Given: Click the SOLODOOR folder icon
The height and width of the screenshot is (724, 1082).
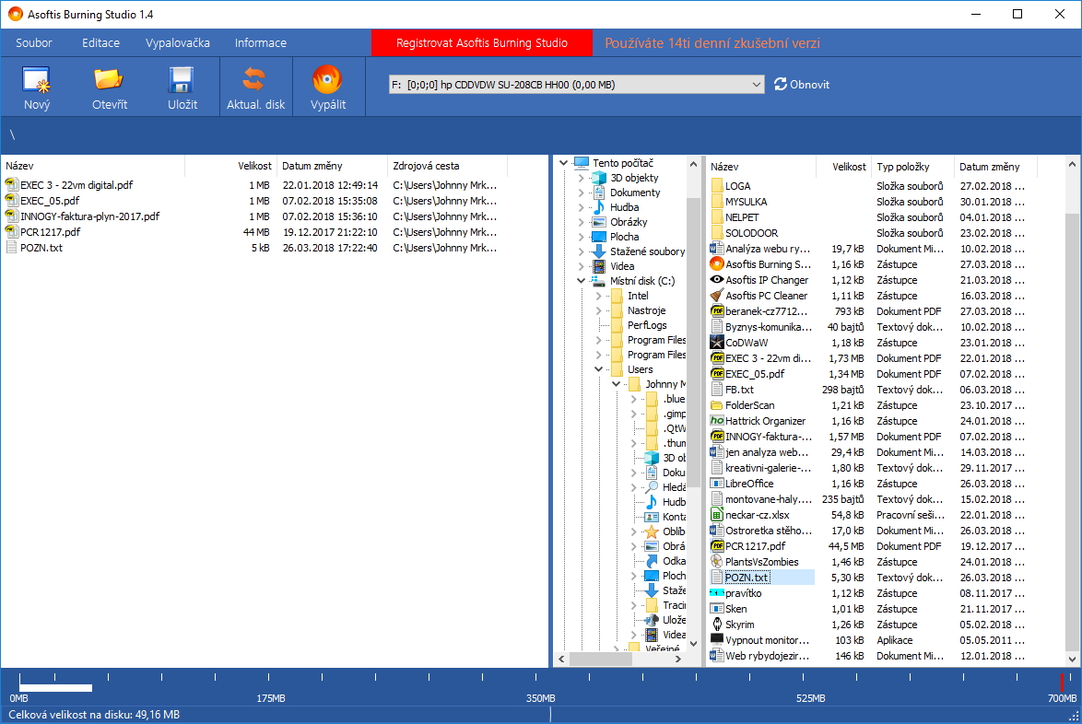Looking at the screenshot, I should (717, 233).
